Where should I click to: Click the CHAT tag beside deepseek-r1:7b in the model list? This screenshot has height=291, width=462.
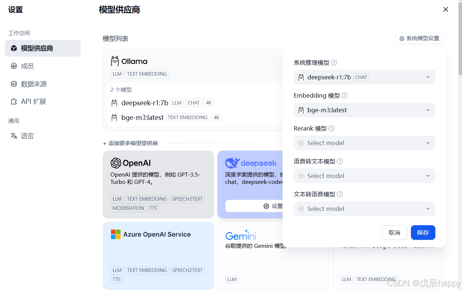[x=194, y=103]
